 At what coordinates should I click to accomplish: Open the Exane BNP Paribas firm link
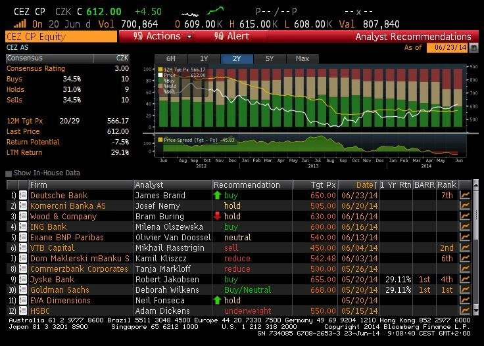[x=67, y=237]
